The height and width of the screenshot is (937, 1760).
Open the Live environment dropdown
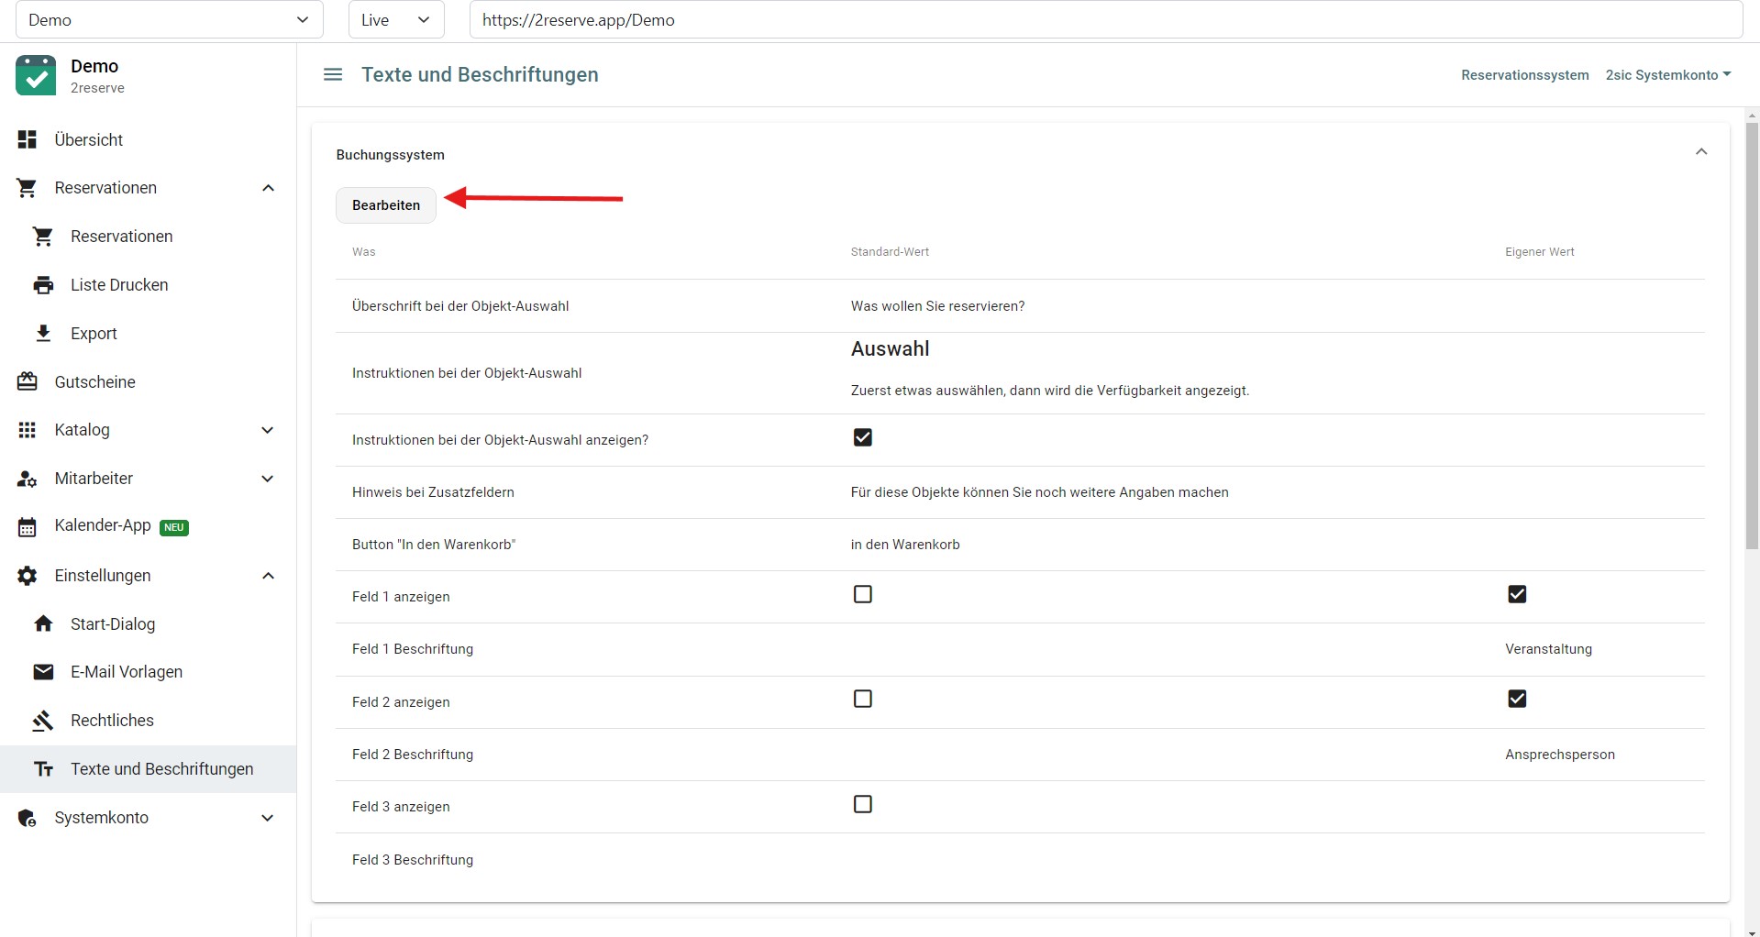(395, 20)
